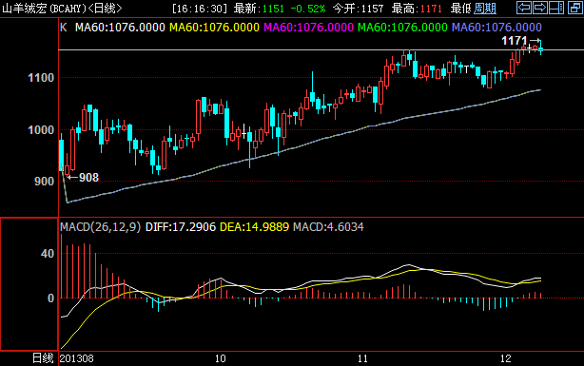Click the 1000 price axis label

click(41, 130)
